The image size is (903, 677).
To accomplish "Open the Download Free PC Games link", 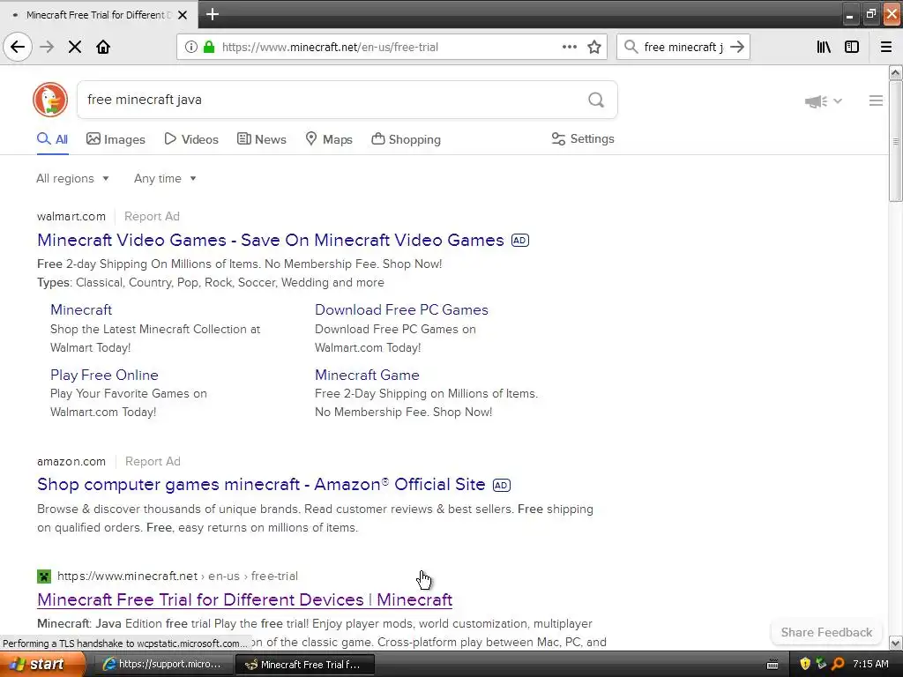I will pyautogui.click(x=401, y=309).
